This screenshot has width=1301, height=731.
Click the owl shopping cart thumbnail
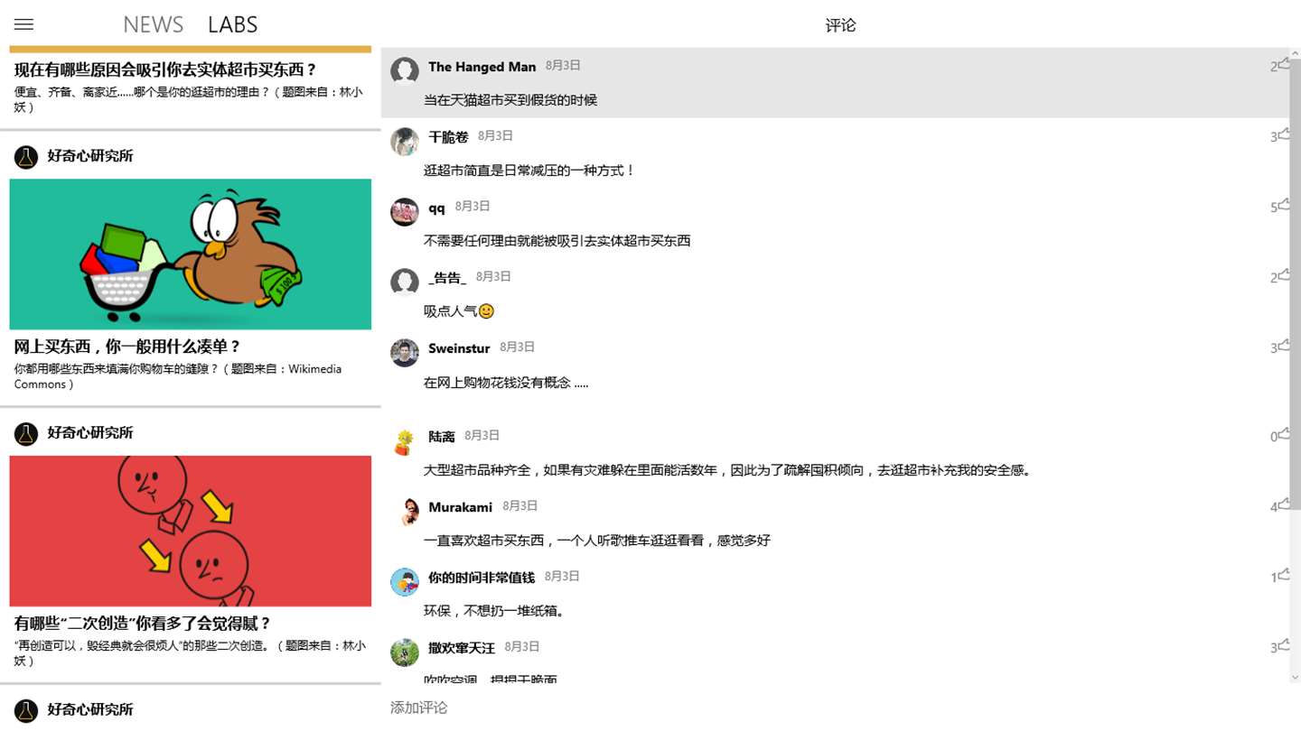coord(191,254)
